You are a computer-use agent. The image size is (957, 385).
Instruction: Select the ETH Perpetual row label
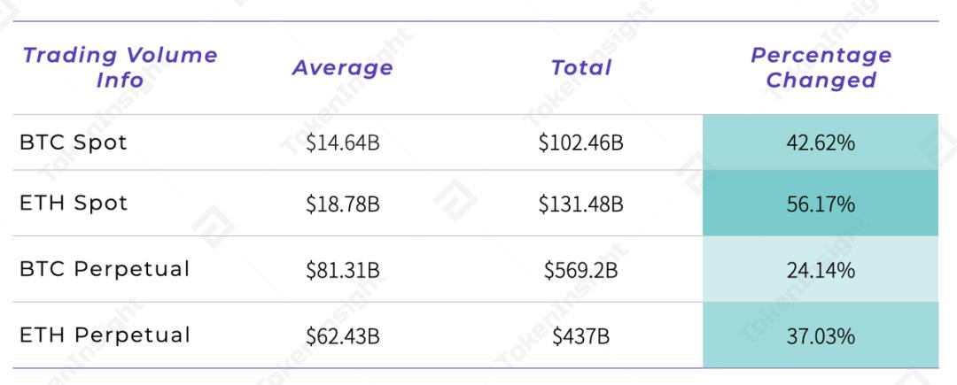pyautogui.click(x=105, y=335)
